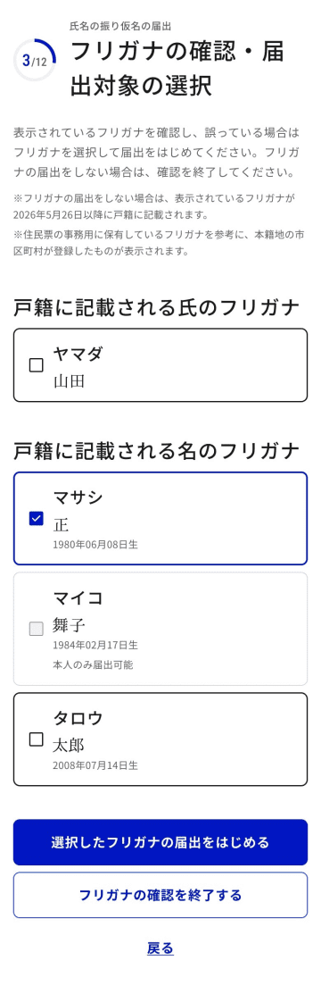The width and height of the screenshot is (321, 994).
Task: Click the フリガナの確認・届出対象の選択 page heading
Action: (177, 69)
